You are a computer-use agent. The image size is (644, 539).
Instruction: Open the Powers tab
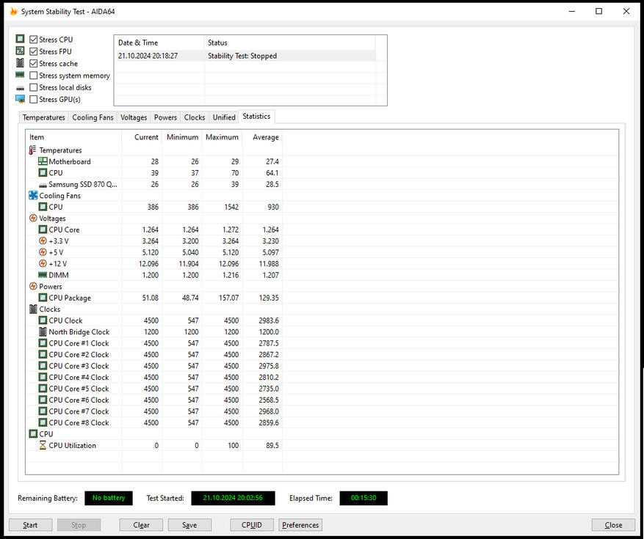click(x=165, y=117)
